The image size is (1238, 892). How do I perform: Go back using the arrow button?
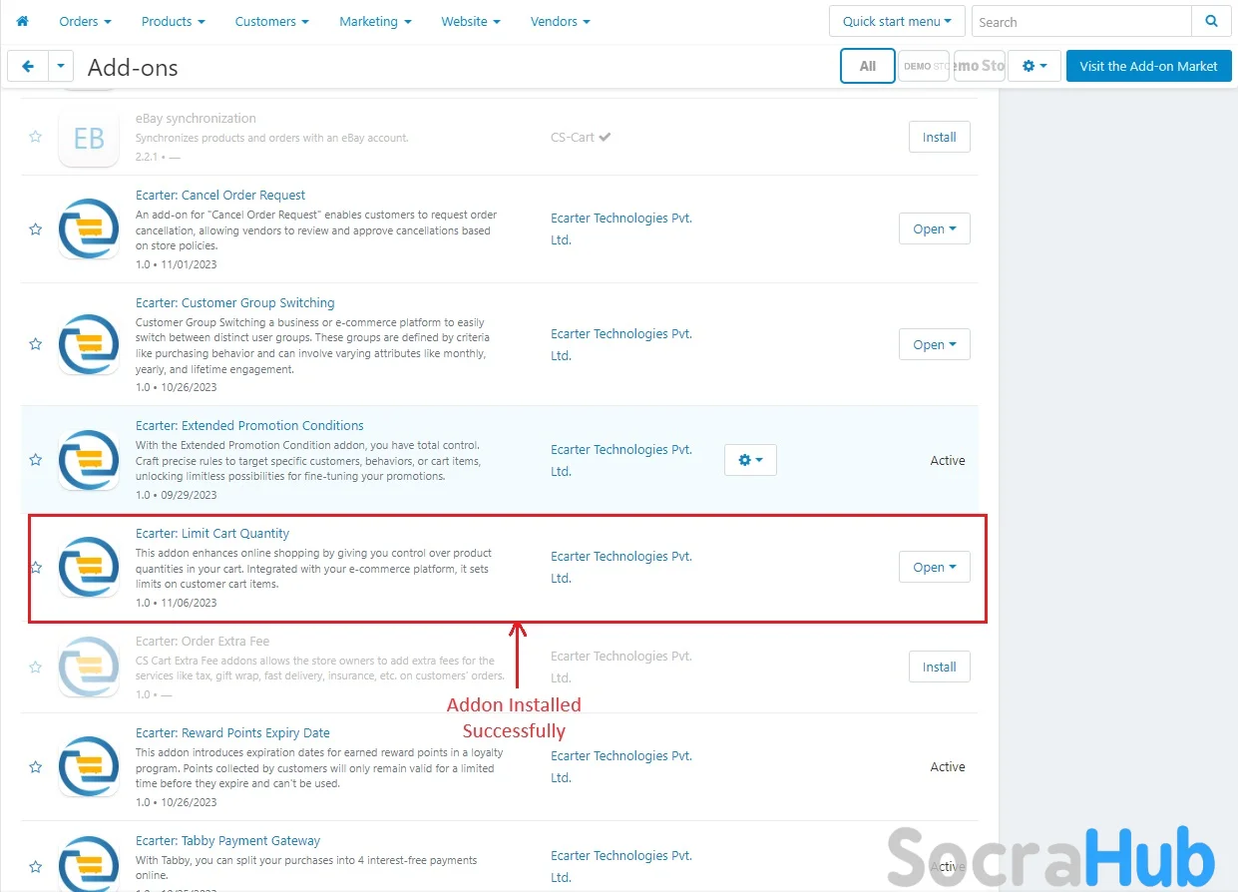(28, 67)
